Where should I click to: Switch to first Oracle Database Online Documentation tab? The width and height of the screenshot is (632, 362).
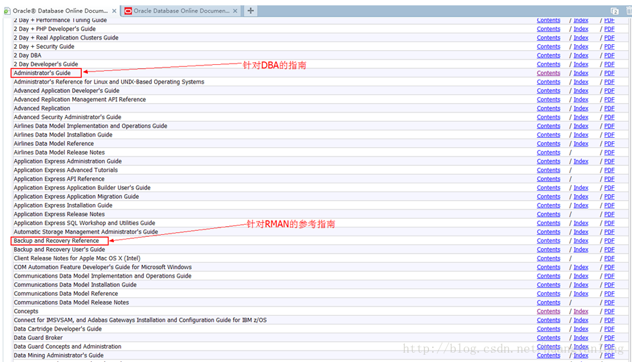click(x=60, y=11)
